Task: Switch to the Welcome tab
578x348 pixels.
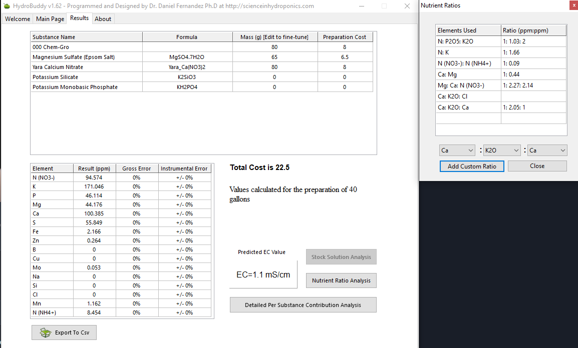Action: point(18,19)
